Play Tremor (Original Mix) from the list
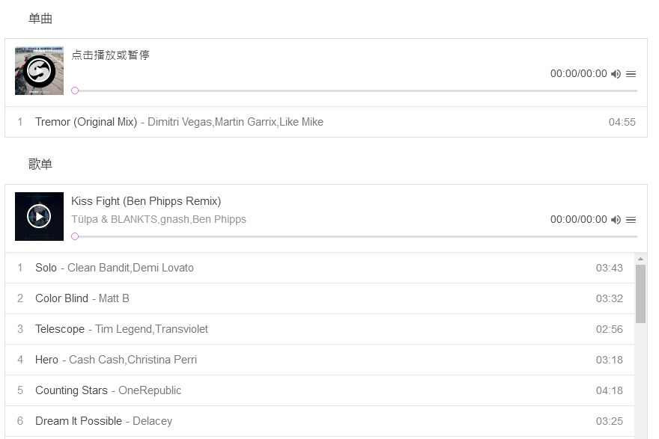 point(86,122)
